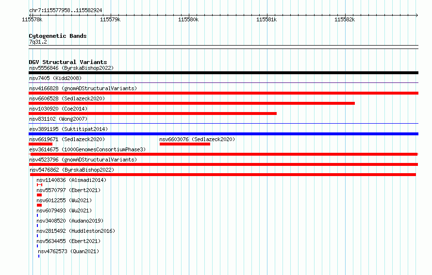
Task: Click nsv6606528 (Sedlazeck2020) label
Action: click(x=67, y=98)
